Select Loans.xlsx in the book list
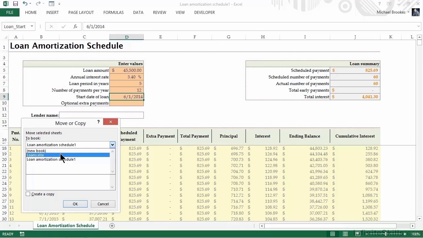The width and height of the screenshot is (423, 238). point(68,155)
